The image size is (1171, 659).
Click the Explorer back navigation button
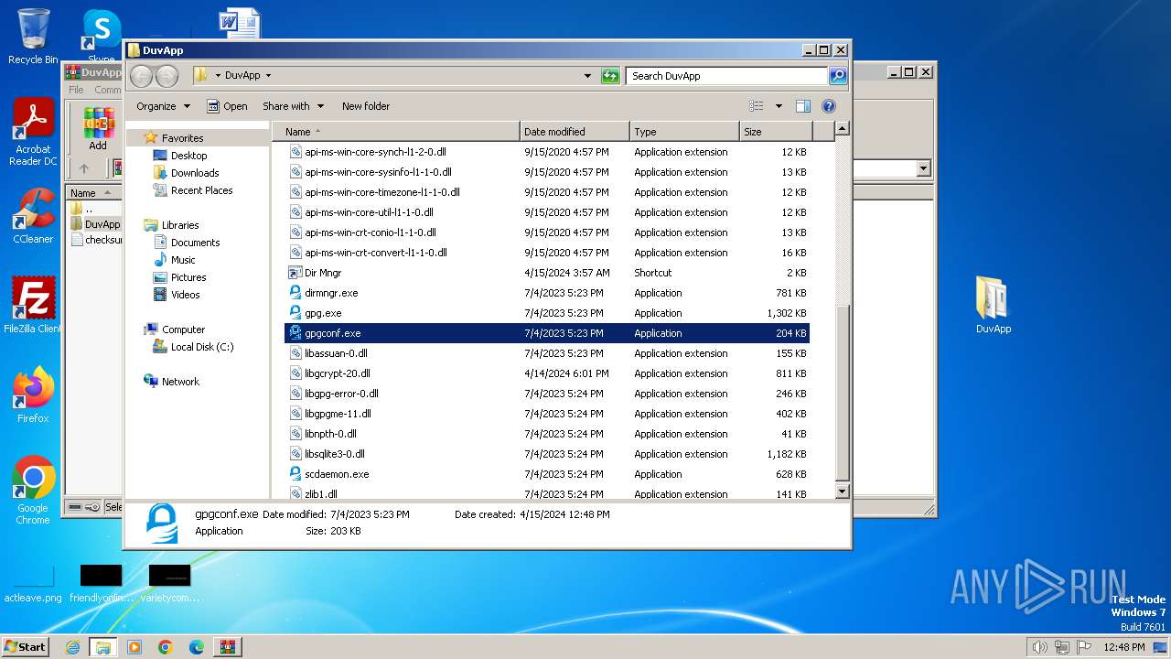tap(141, 76)
